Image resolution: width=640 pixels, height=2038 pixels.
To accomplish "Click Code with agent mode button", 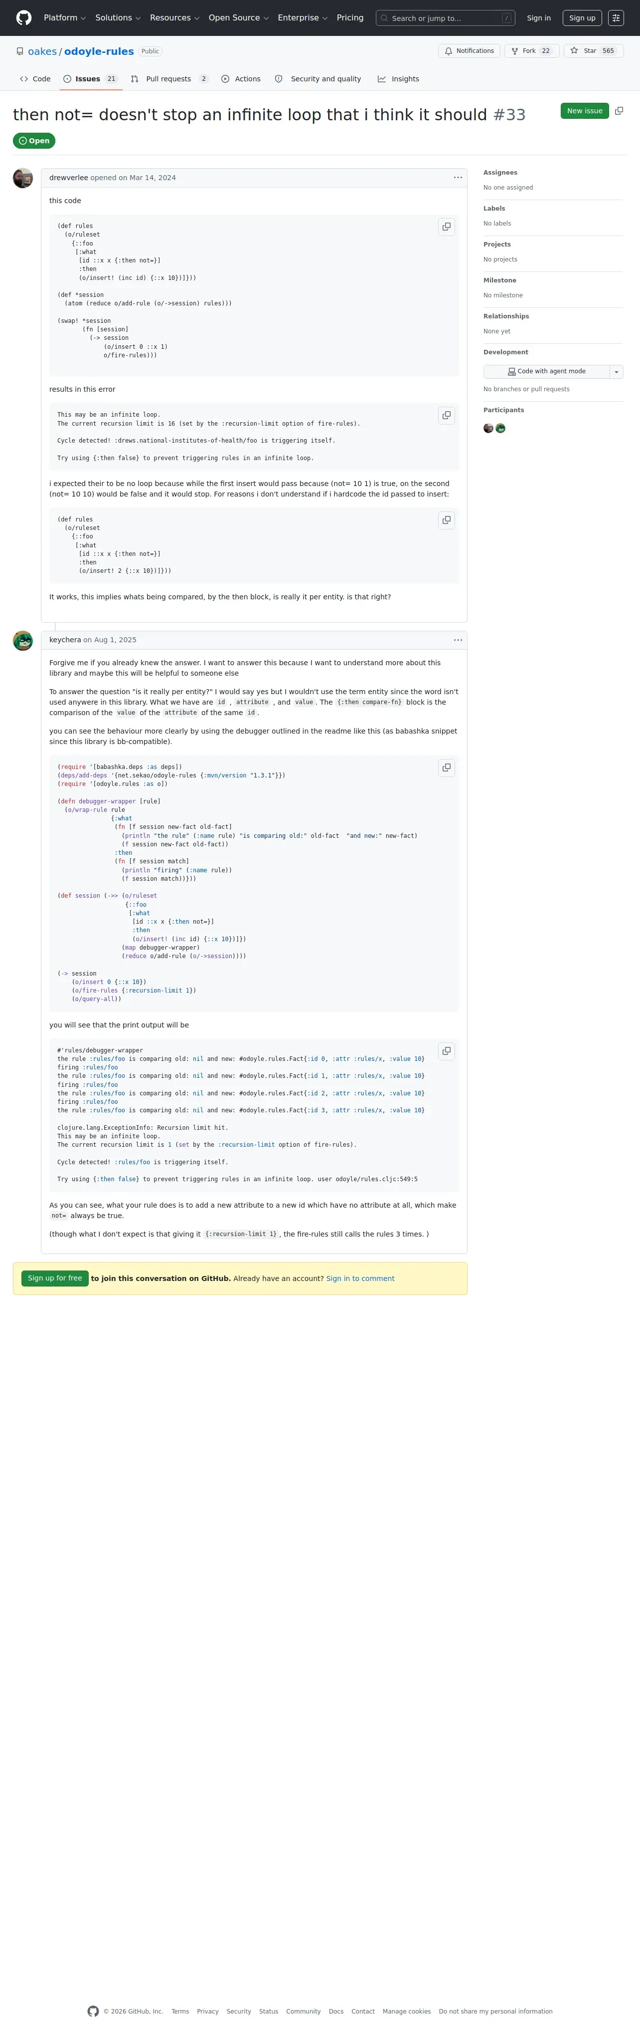I will click(x=547, y=372).
